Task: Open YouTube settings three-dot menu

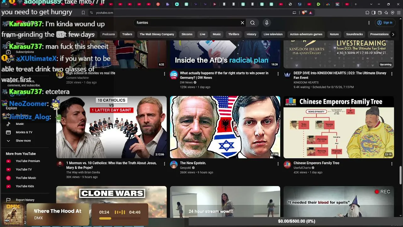Action: click(x=369, y=23)
